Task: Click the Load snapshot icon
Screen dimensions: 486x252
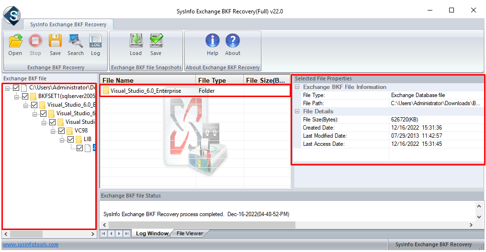Action: (x=136, y=41)
